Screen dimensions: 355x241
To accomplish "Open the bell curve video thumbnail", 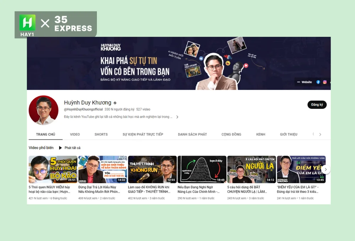I will click(x=202, y=169).
